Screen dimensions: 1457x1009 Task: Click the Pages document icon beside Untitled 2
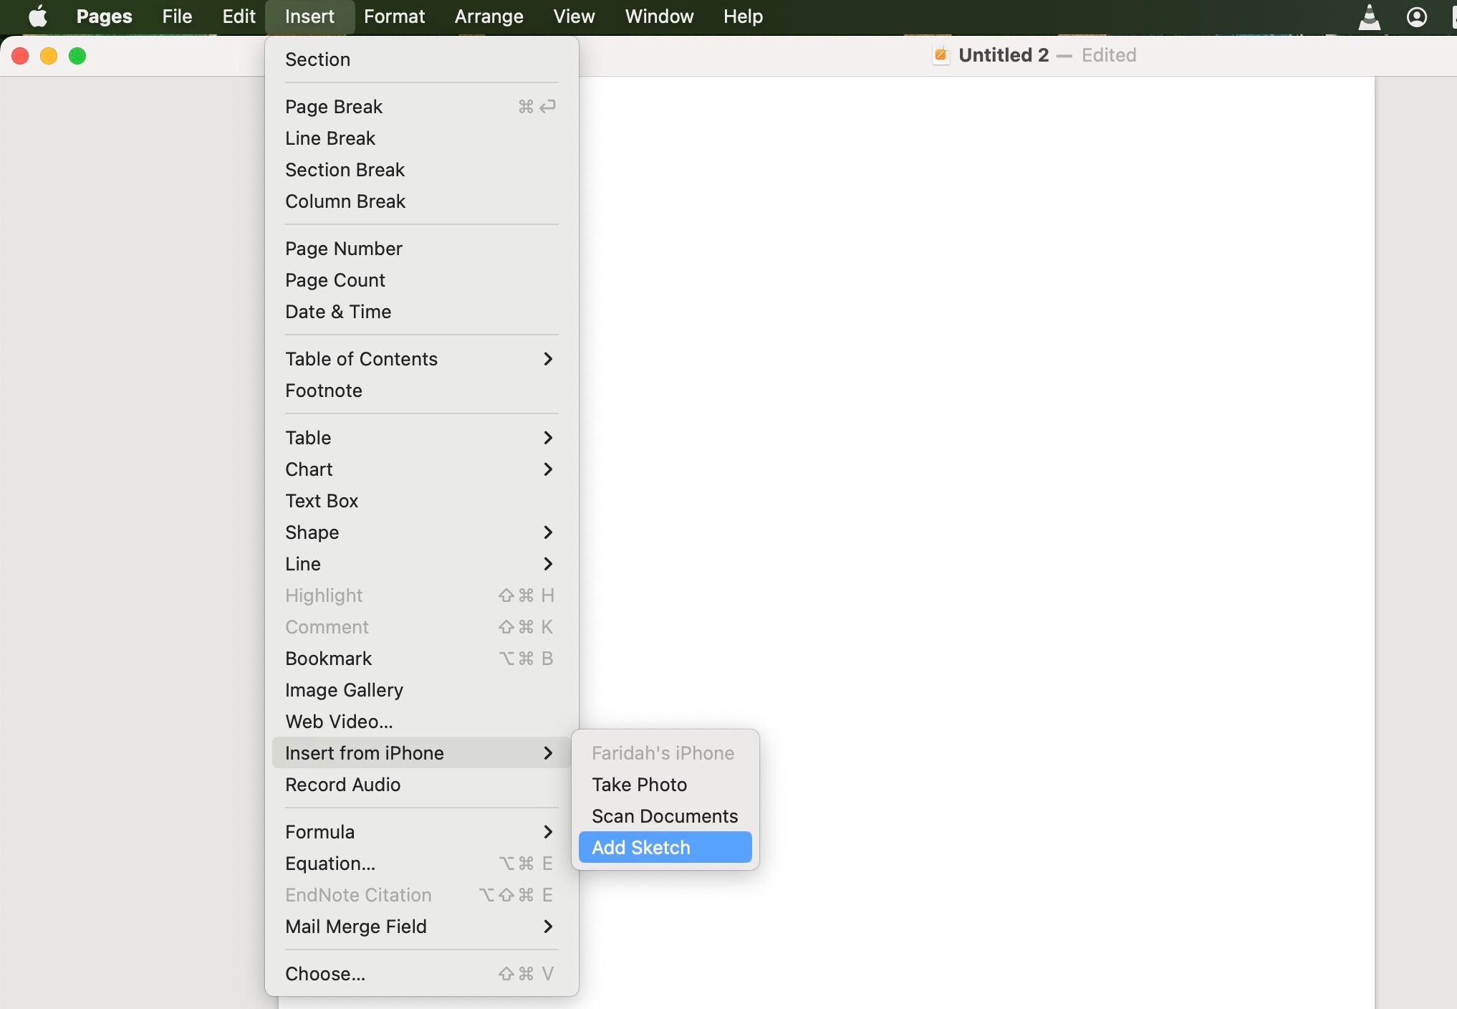click(x=941, y=55)
